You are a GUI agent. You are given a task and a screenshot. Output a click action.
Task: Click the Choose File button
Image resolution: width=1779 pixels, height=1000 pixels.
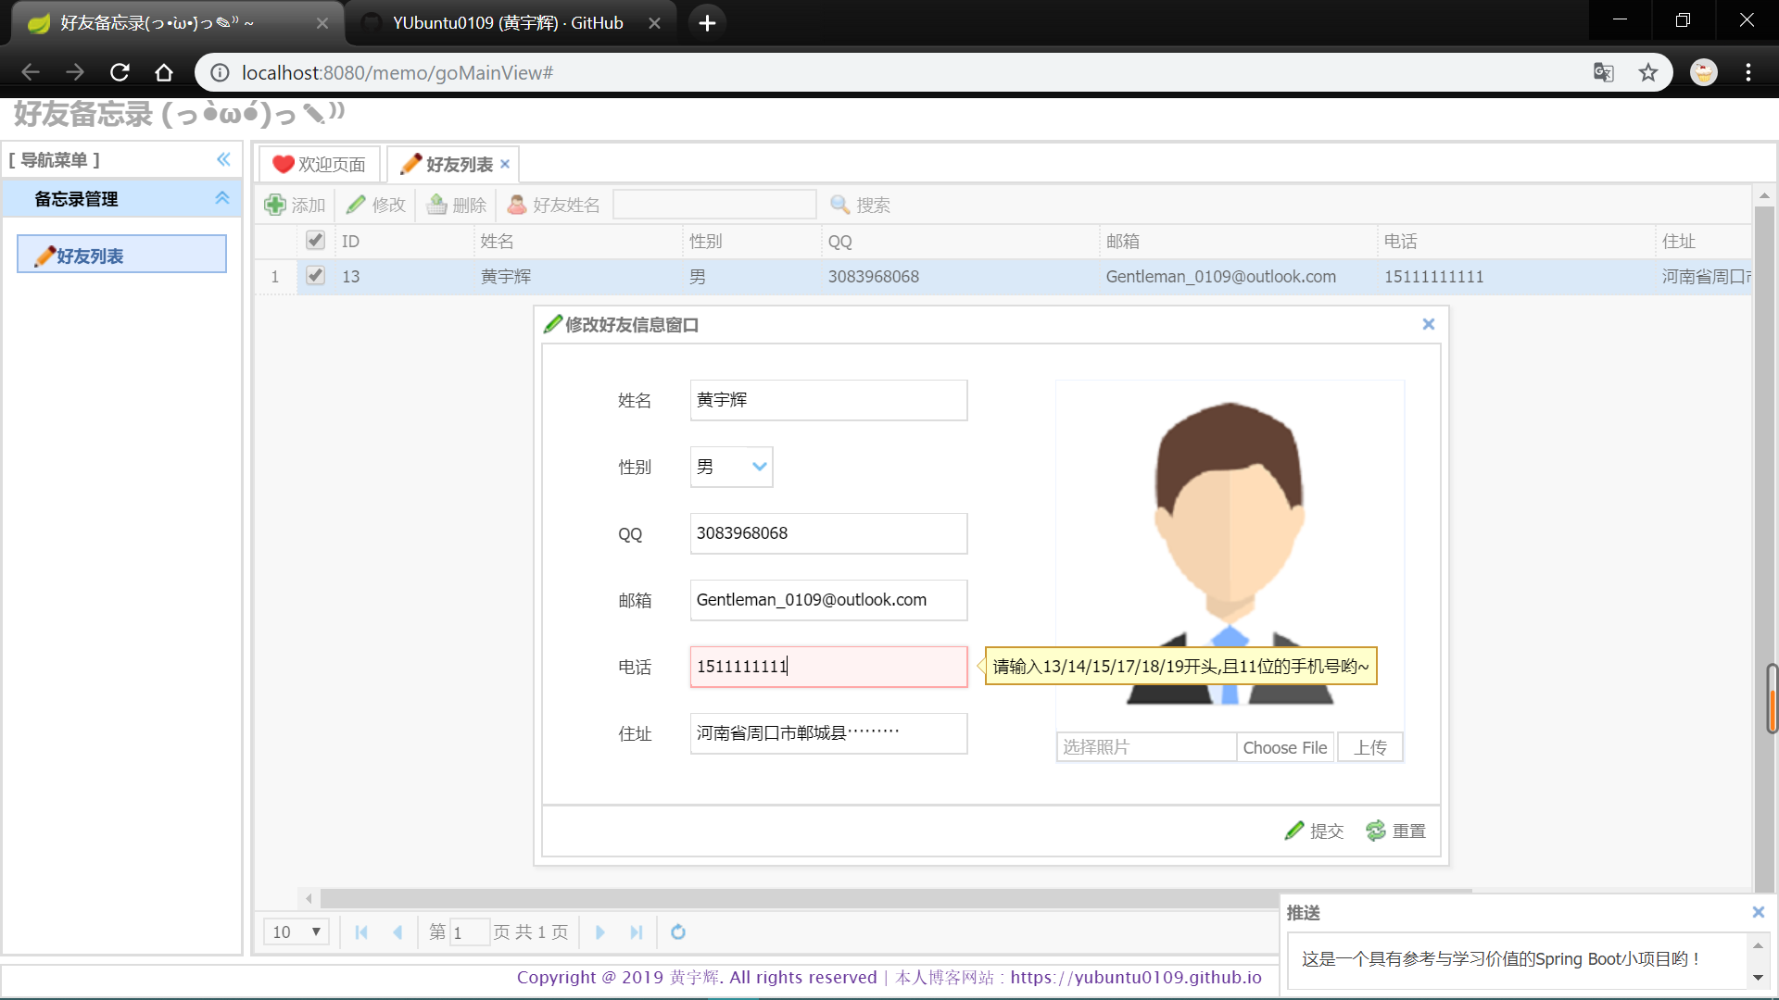click(1284, 747)
